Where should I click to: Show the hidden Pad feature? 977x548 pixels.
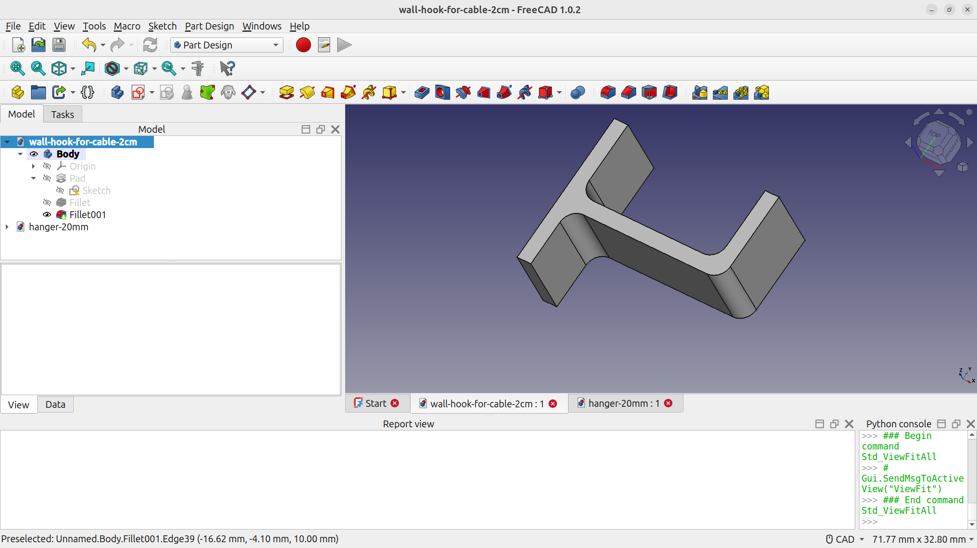click(47, 179)
